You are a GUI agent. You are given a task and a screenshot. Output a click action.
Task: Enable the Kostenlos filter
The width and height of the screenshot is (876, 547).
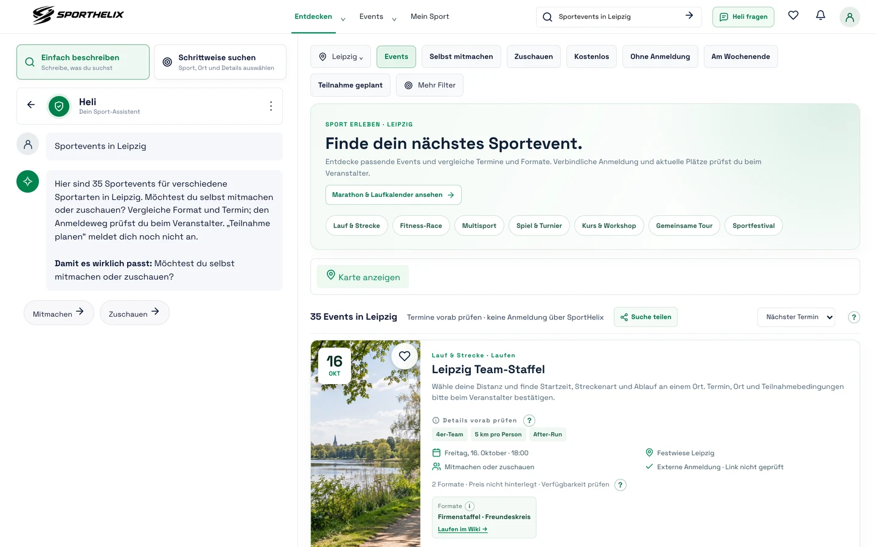point(591,57)
